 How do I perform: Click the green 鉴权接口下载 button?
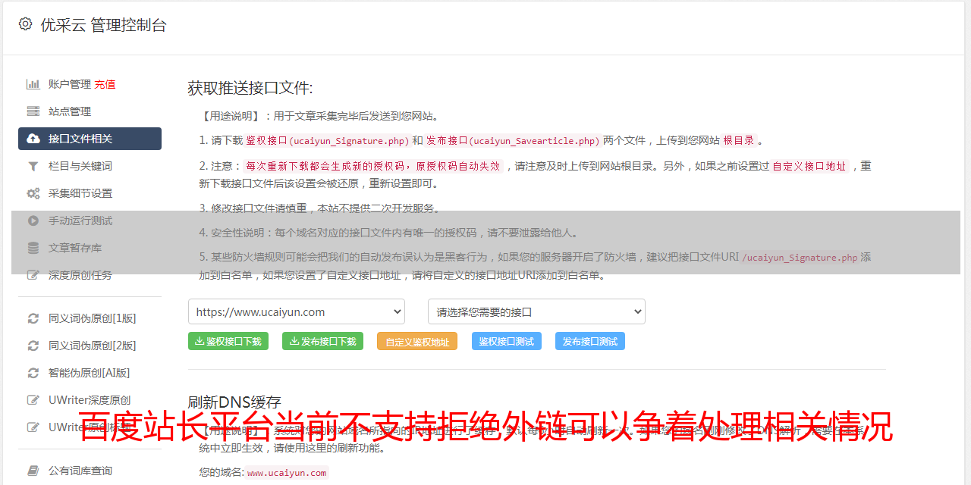tap(228, 341)
